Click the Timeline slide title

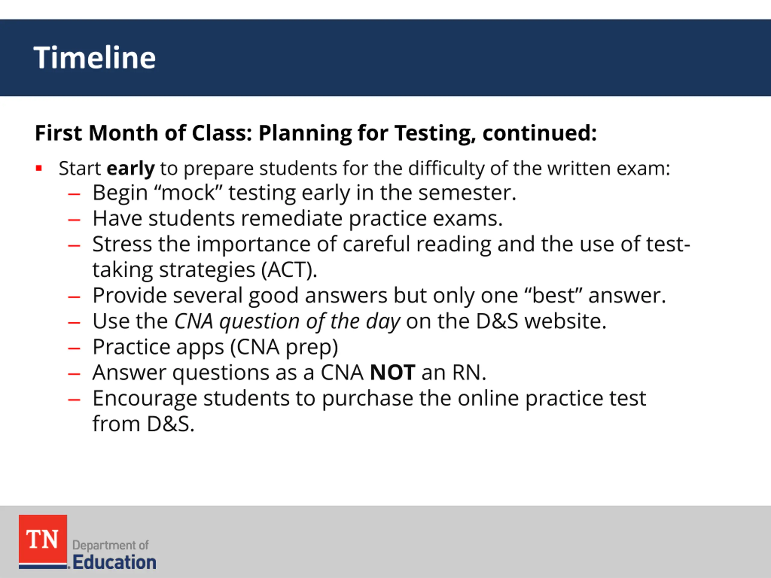pos(95,57)
